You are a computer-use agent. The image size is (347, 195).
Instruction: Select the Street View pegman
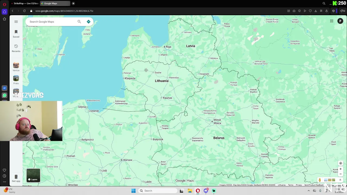(x=320, y=180)
